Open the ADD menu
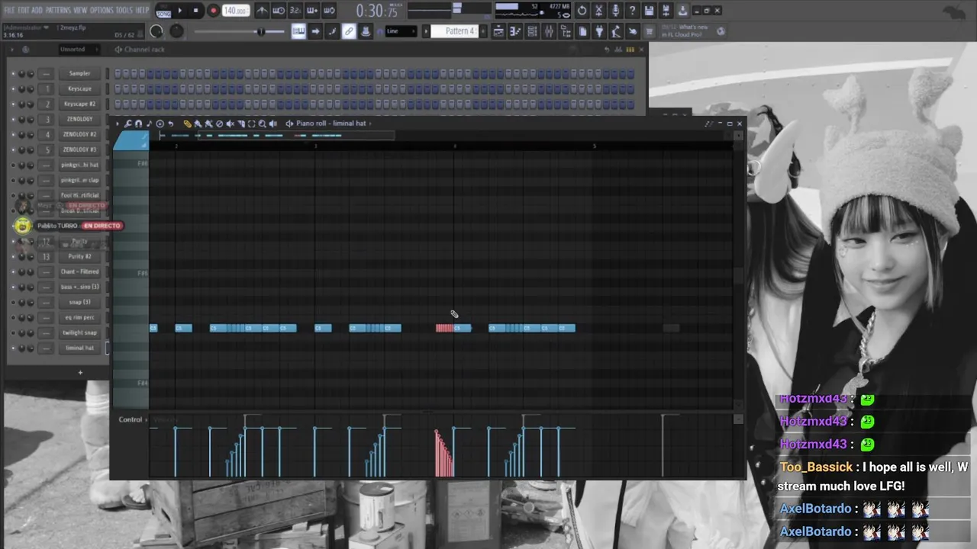The height and width of the screenshot is (549, 977). click(37, 10)
